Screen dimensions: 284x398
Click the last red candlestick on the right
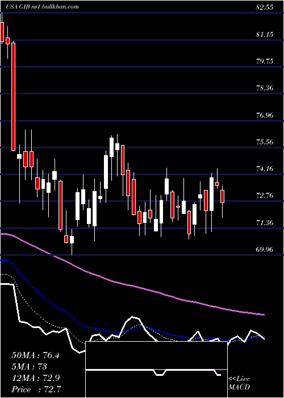pyautogui.click(x=223, y=196)
